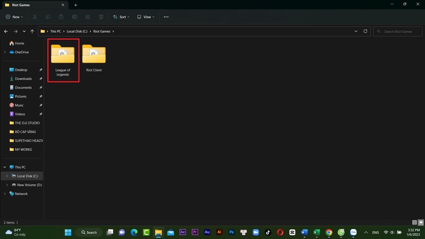Open the Windows Start menu
The image size is (425, 239).
pos(68,232)
